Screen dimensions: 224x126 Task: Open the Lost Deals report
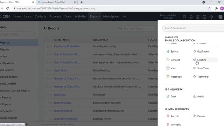click(60, 94)
